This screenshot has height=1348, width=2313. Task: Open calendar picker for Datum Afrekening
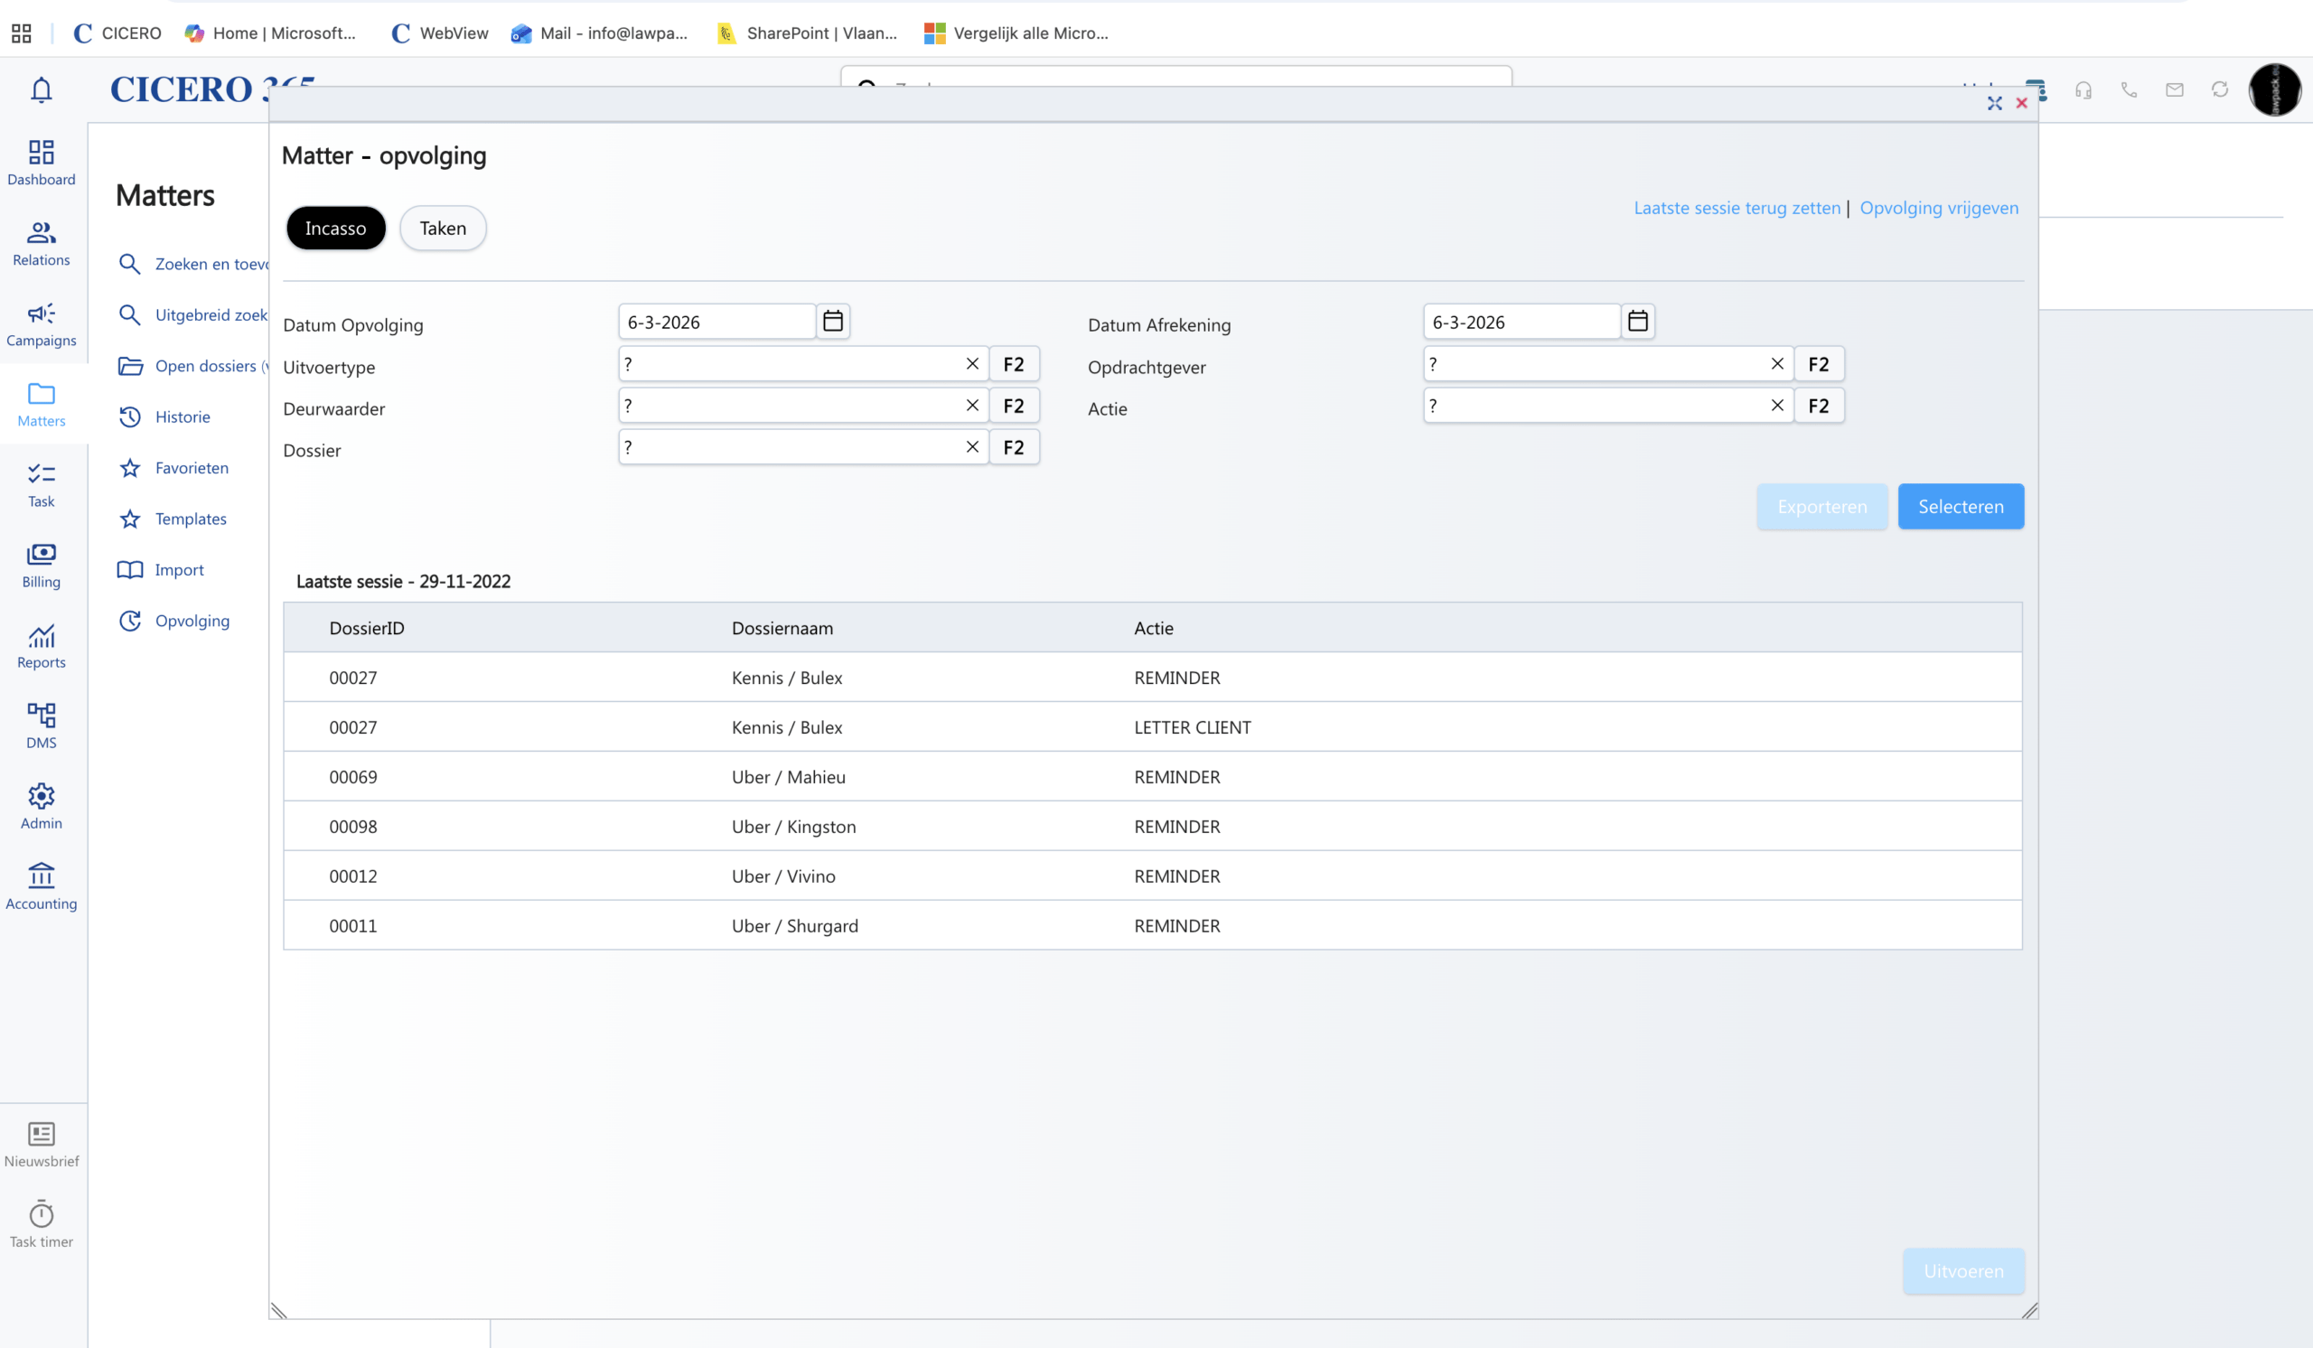tap(1637, 321)
